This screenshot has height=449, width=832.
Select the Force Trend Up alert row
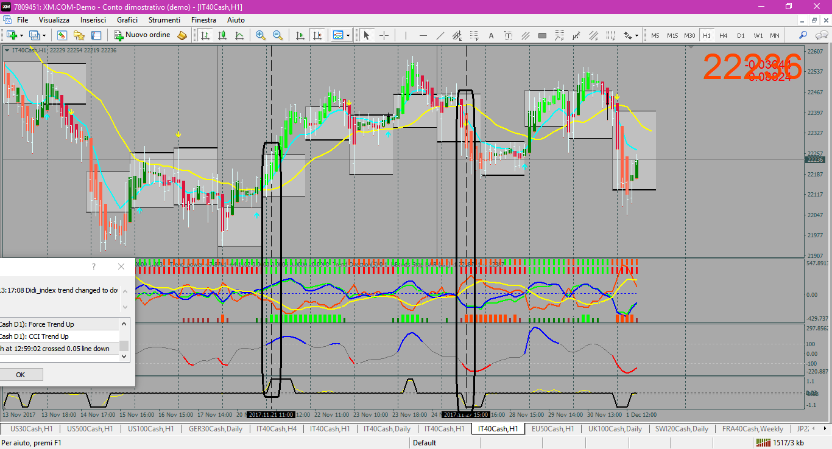coord(59,324)
